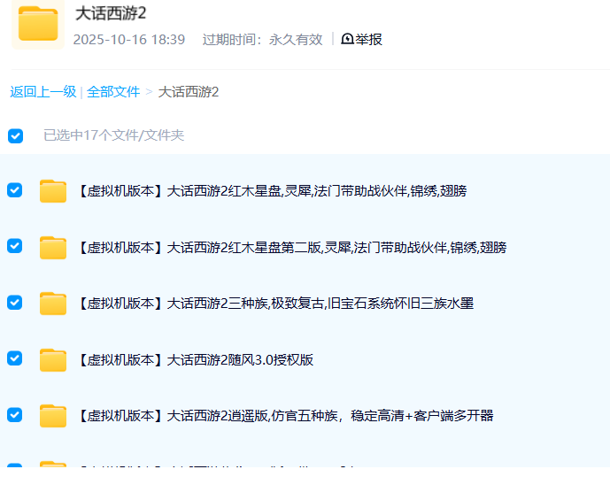Viewport: 610px width, 477px height.
Task: Click 返回上一级 to go up one level
Action: coord(42,92)
